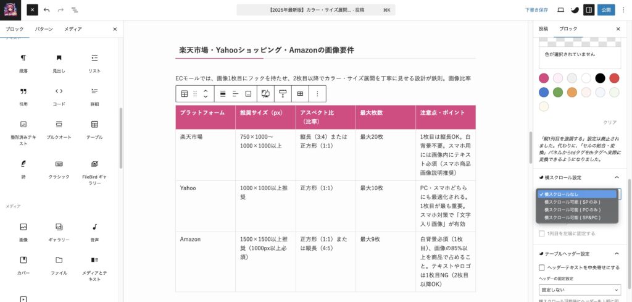
Task: Open the browser options menu at the window edge
Action: [623, 10]
